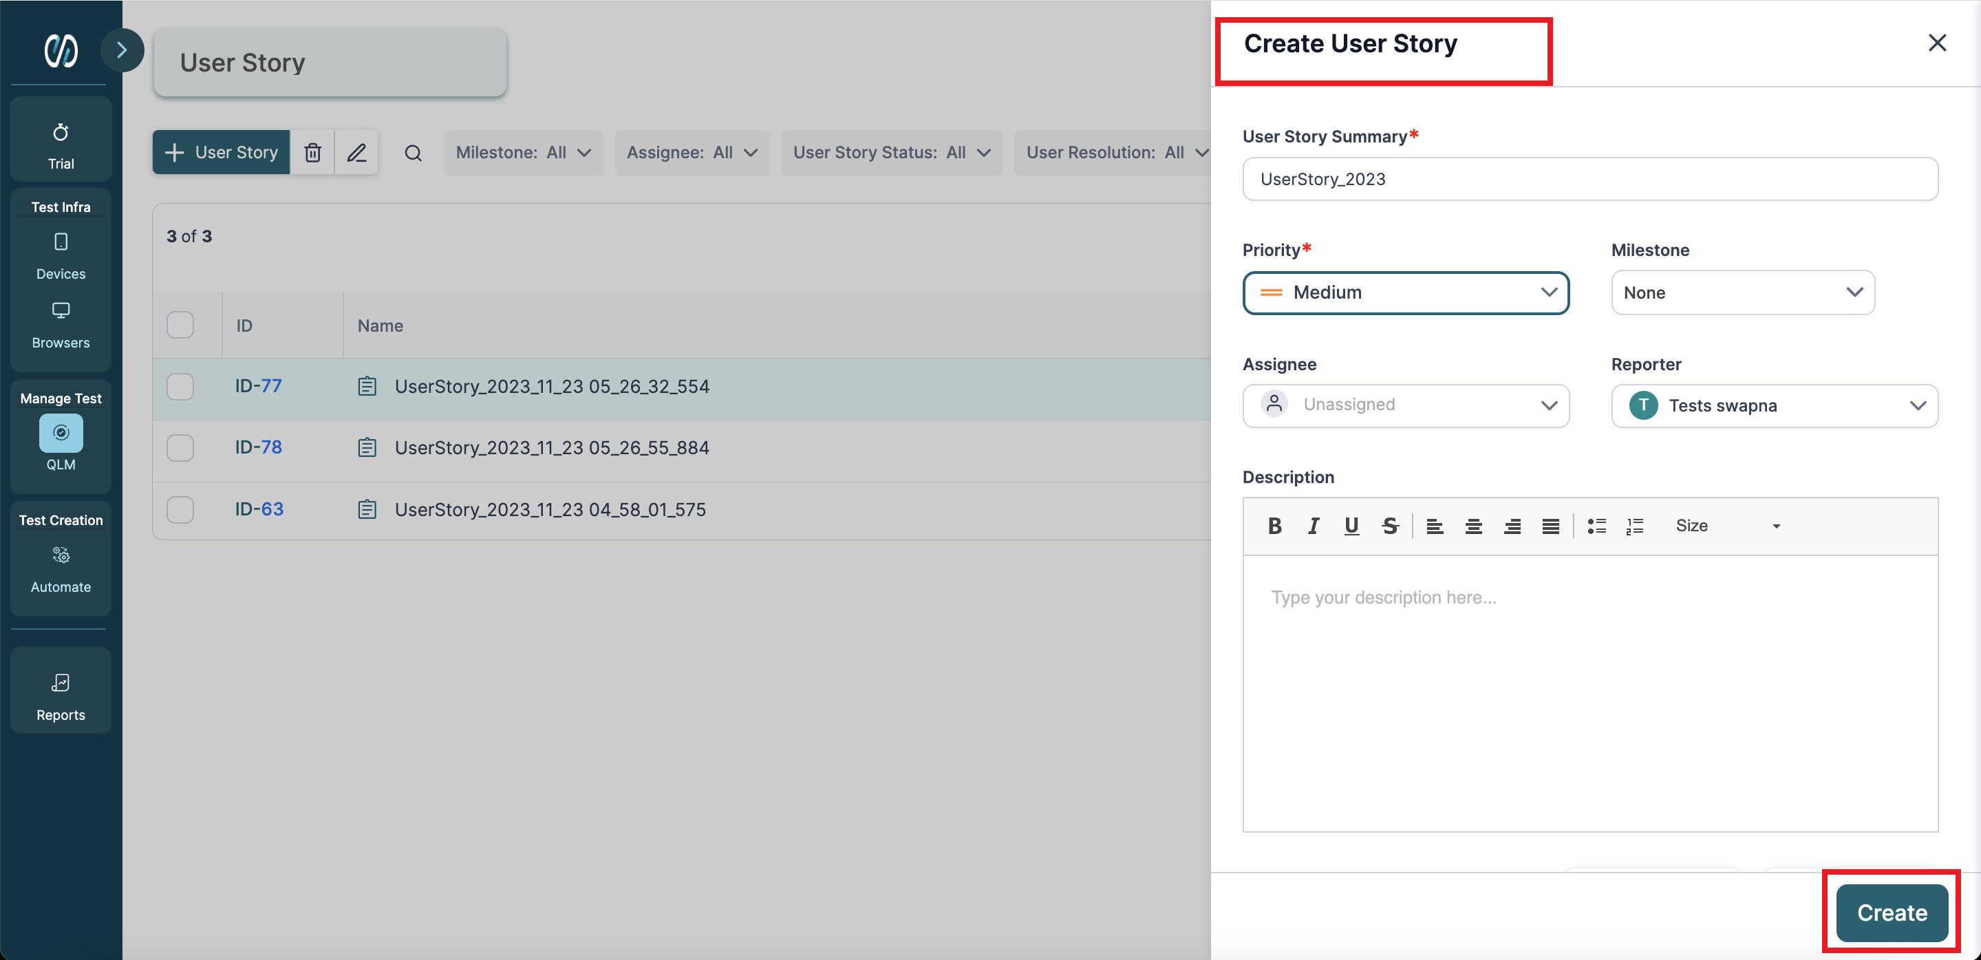Screen dimensions: 1981x960
Task: Expand the sidebar with the chevron button
Action: click(x=122, y=50)
